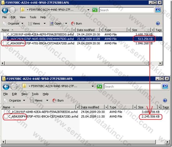
Task: Open Edit menu in bottom window
Action: tap(14, 94)
